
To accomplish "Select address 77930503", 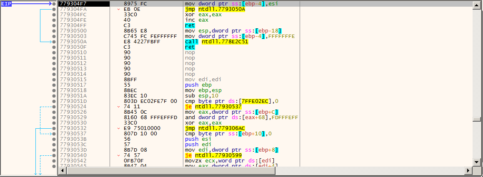I will (73, 36).
